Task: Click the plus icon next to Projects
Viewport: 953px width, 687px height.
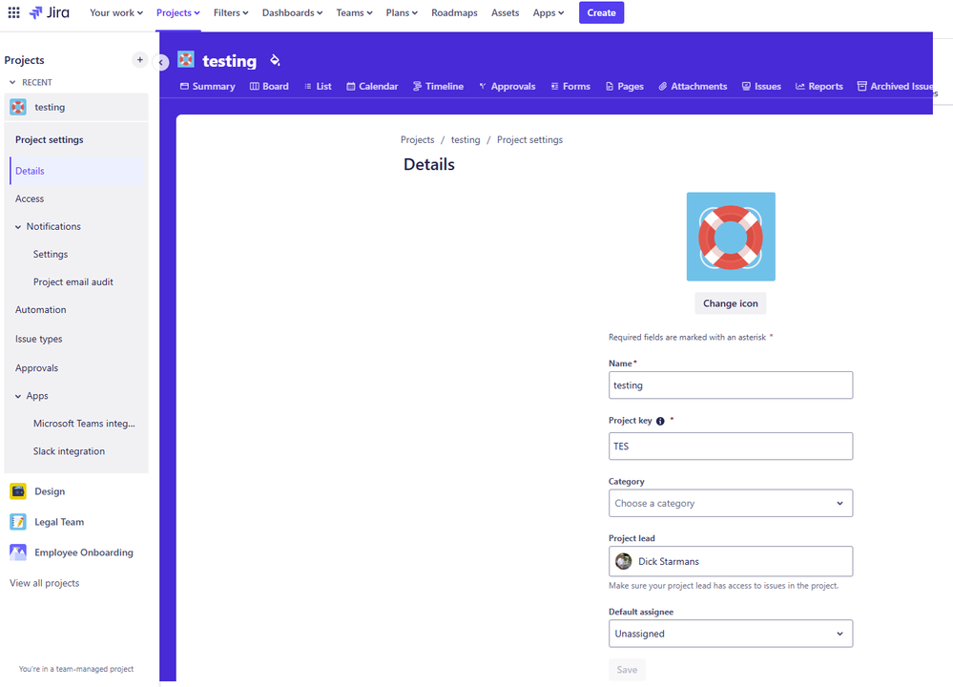Action: point(140,59)
